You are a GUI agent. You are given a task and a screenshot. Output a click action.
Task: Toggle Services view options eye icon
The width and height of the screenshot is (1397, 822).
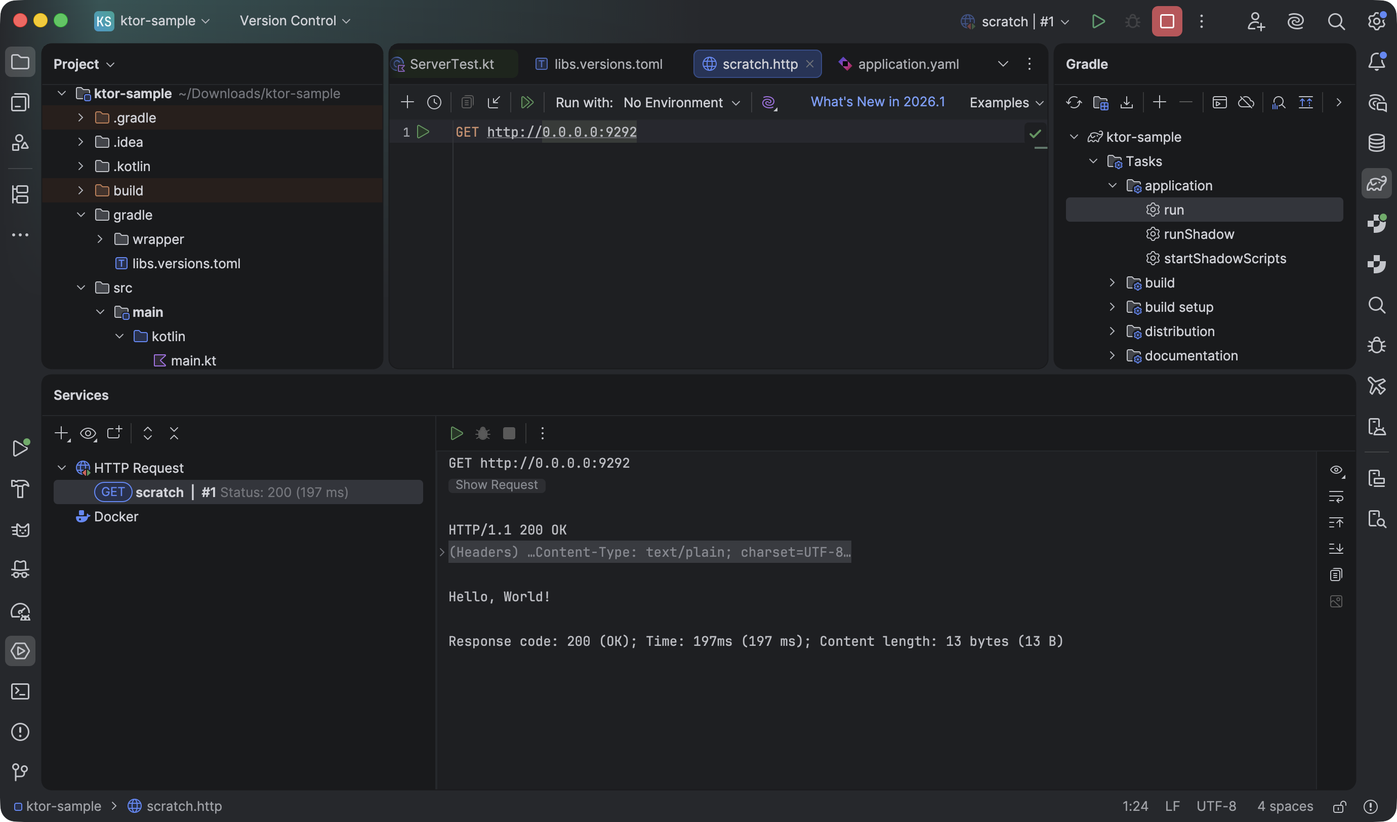pyautogui.click(x=88, y=433)
